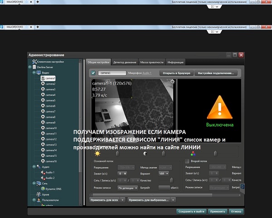
Task: Enable the Второй поток checkbox
Action: 187,161
